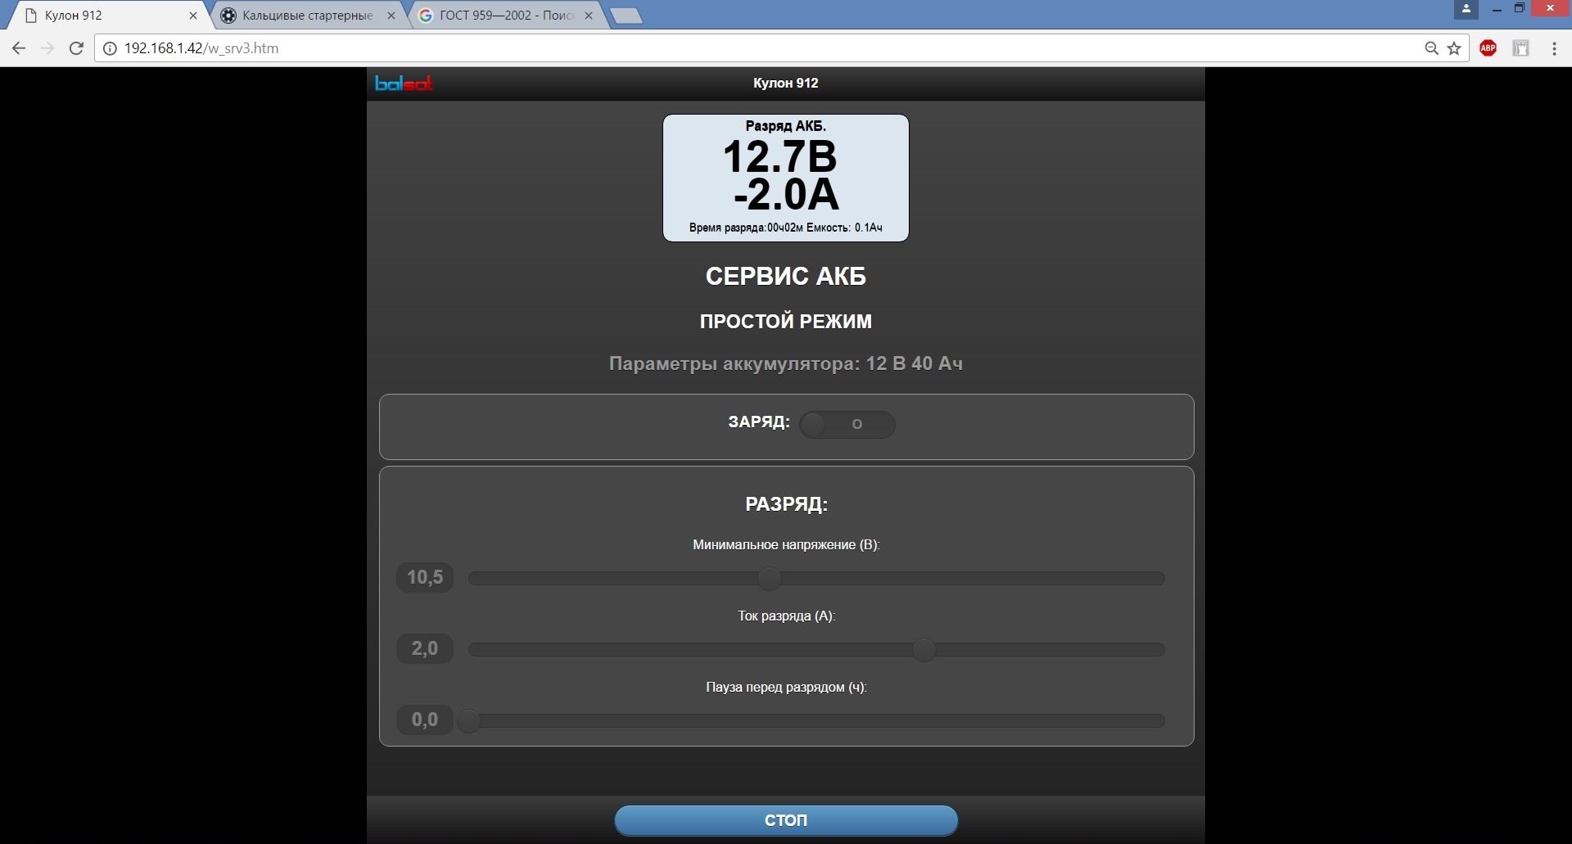Click the Пауза перед разрядом slider handle
Screen dimensions: 1572x844
click(468, 721)
